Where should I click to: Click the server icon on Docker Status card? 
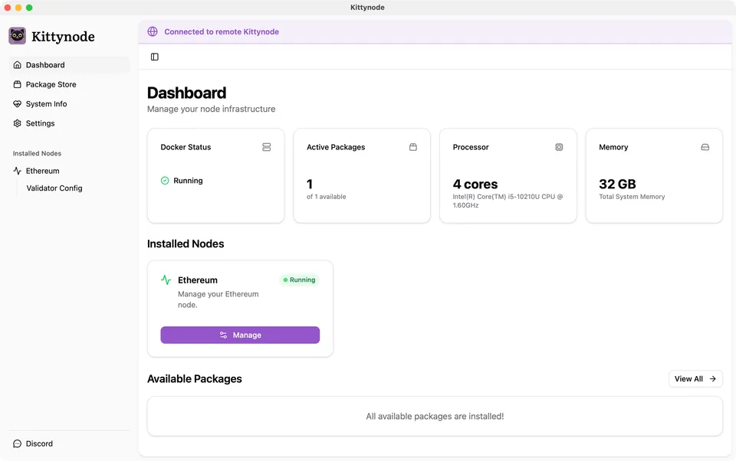[x=266, y=147]
